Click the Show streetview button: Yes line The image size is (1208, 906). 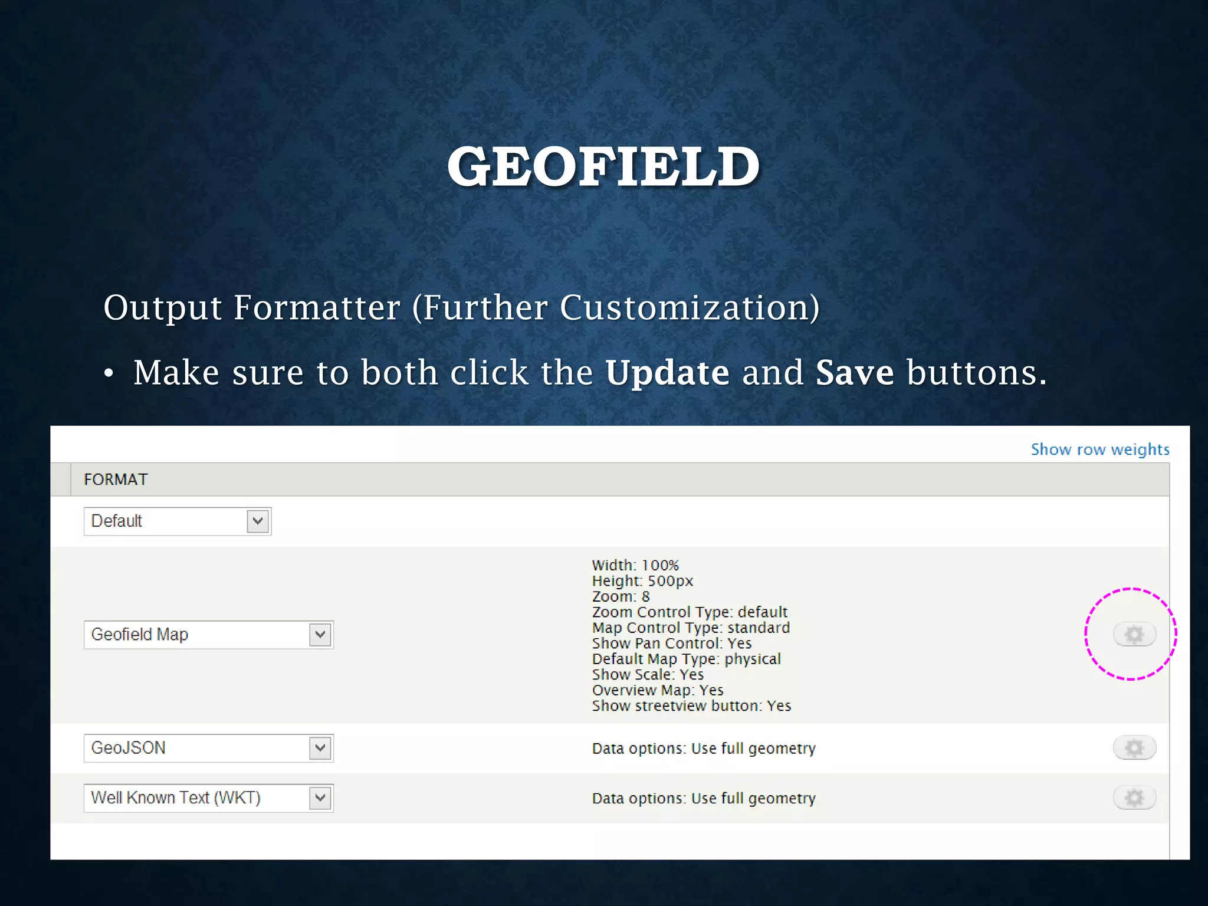691,705
